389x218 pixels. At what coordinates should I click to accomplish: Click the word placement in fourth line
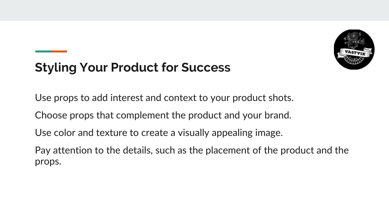coord(228,151)
